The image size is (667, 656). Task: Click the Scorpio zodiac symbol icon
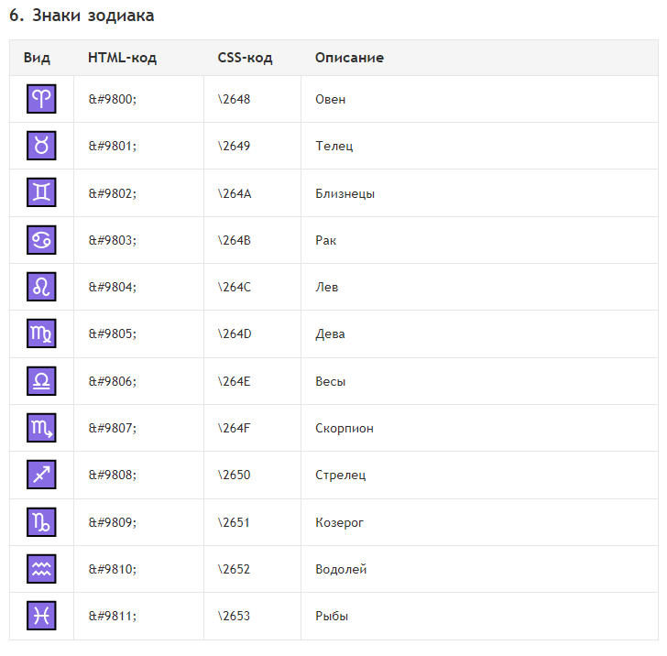[41, 428]
